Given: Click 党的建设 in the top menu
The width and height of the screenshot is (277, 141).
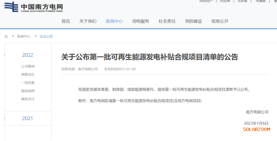Looking at the screenshot, I should (193, 21).
